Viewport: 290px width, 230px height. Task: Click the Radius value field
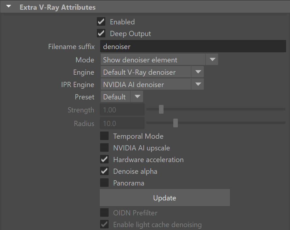tap(122, 123)
